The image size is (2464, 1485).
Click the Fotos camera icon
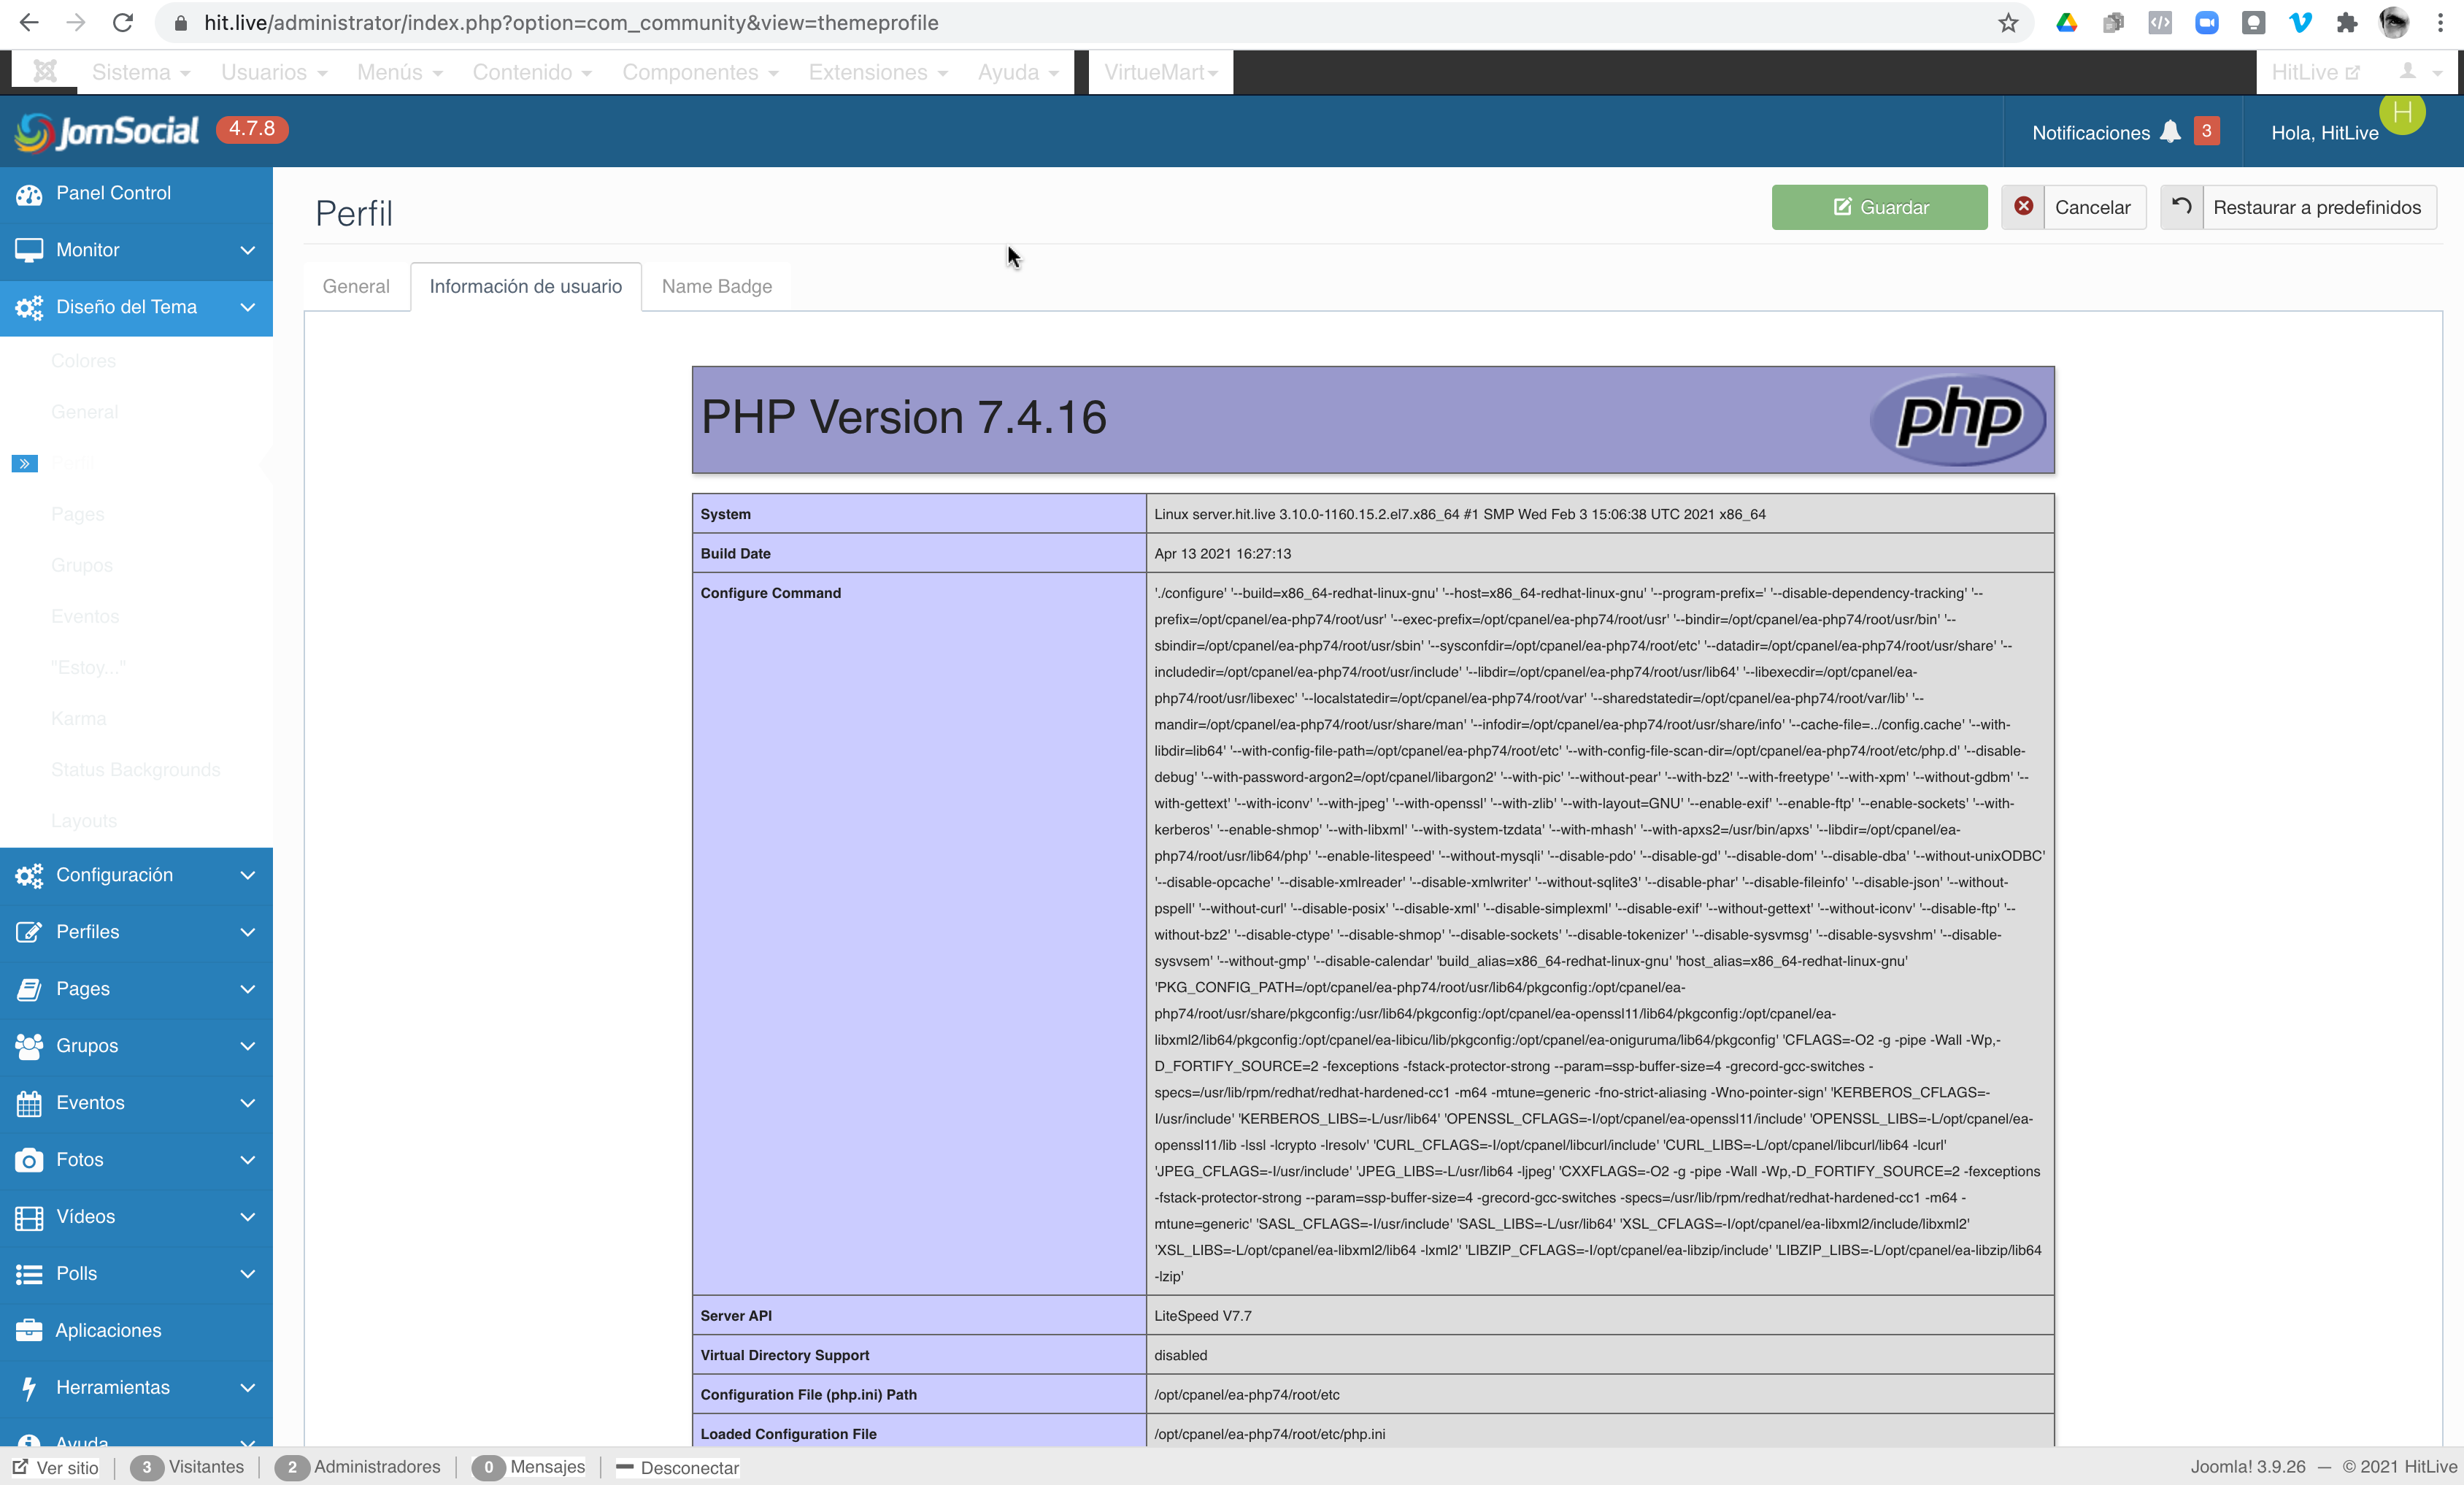click(x=28, y=1160)
